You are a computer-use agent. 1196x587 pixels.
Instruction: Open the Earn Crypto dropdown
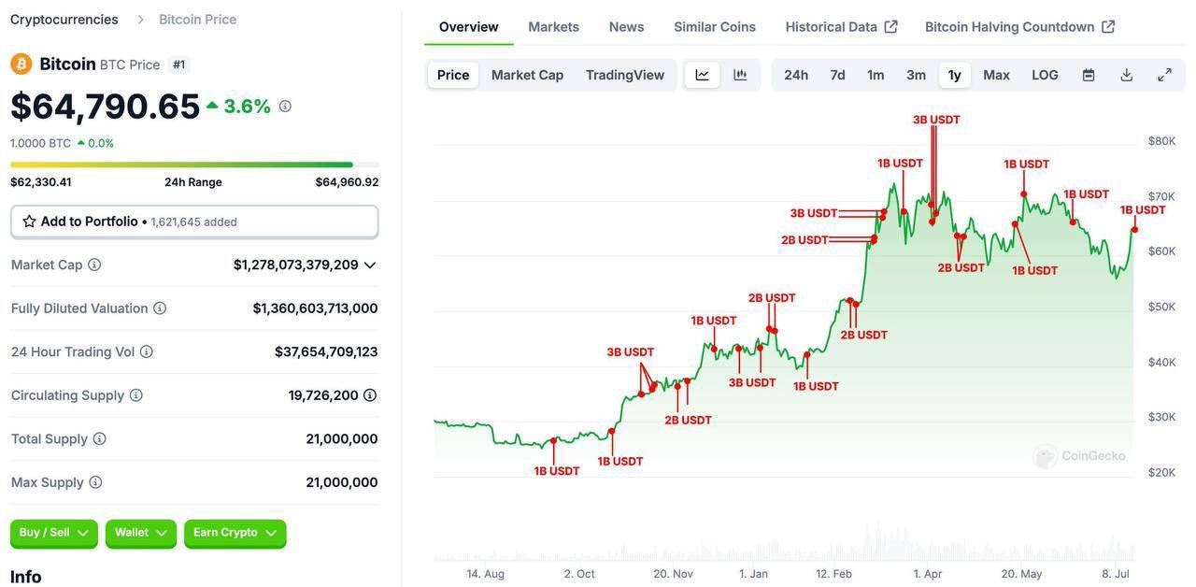tap(235, 533)
